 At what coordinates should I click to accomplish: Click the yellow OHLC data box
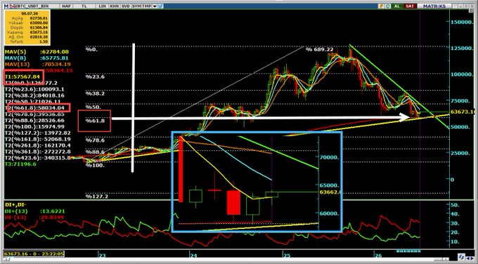click(x=27, y=27)
